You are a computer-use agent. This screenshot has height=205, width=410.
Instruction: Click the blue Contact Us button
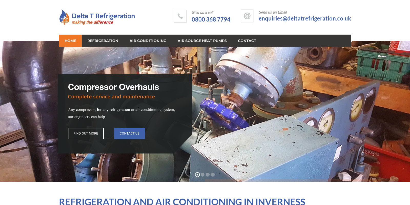click(x=129, y=134)
